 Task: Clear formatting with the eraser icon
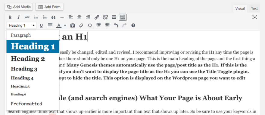click(x=81, y=25)
